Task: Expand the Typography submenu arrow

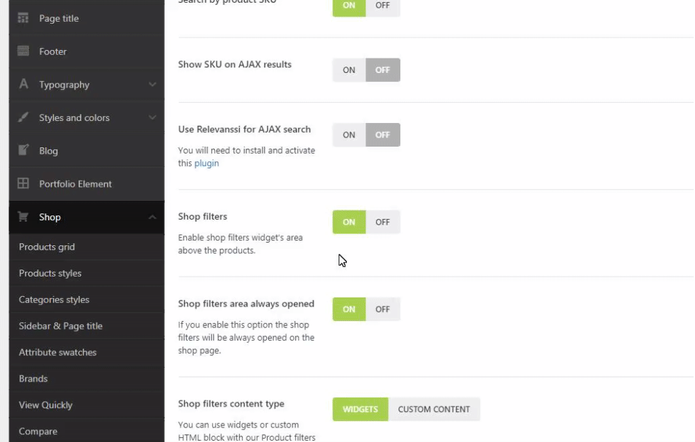Action: coord(152,85)
